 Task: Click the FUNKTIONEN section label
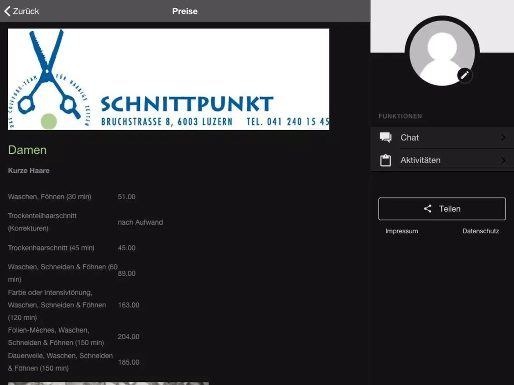[400, 116]
